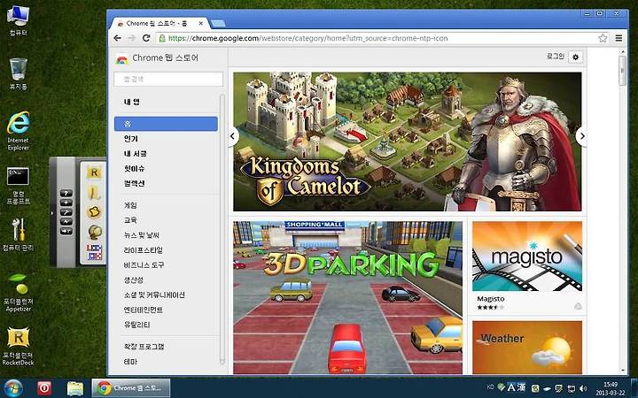
Task: Open the Extensions sidebar section
Action: 144,347
